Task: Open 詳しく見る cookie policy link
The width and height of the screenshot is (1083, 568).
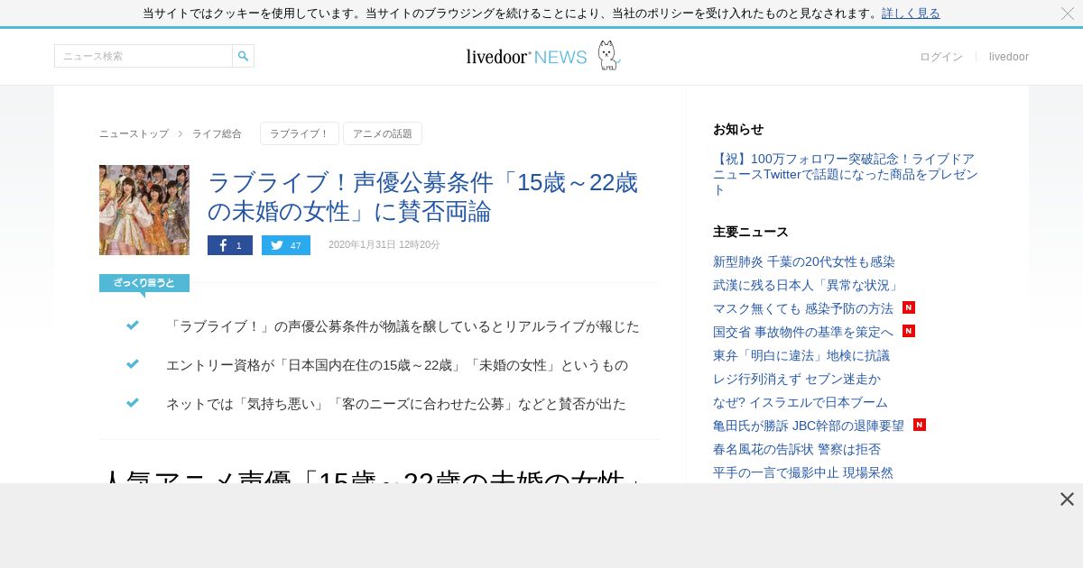Action: [x=911, y=14]
